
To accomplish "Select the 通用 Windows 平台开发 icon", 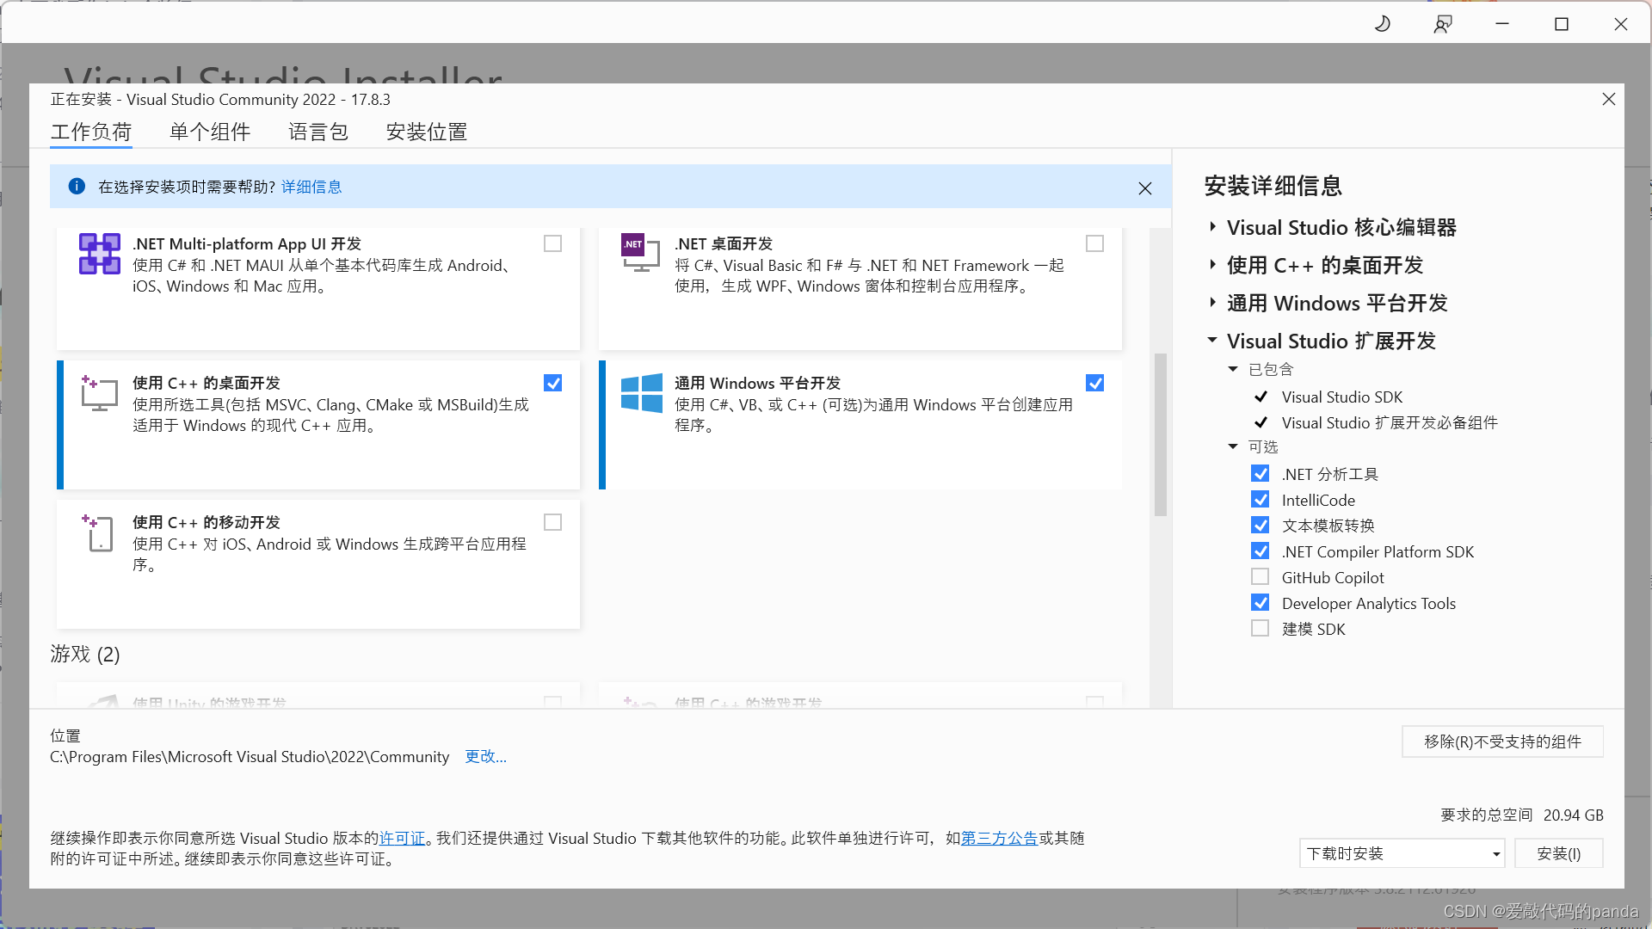I will [641, 396].
